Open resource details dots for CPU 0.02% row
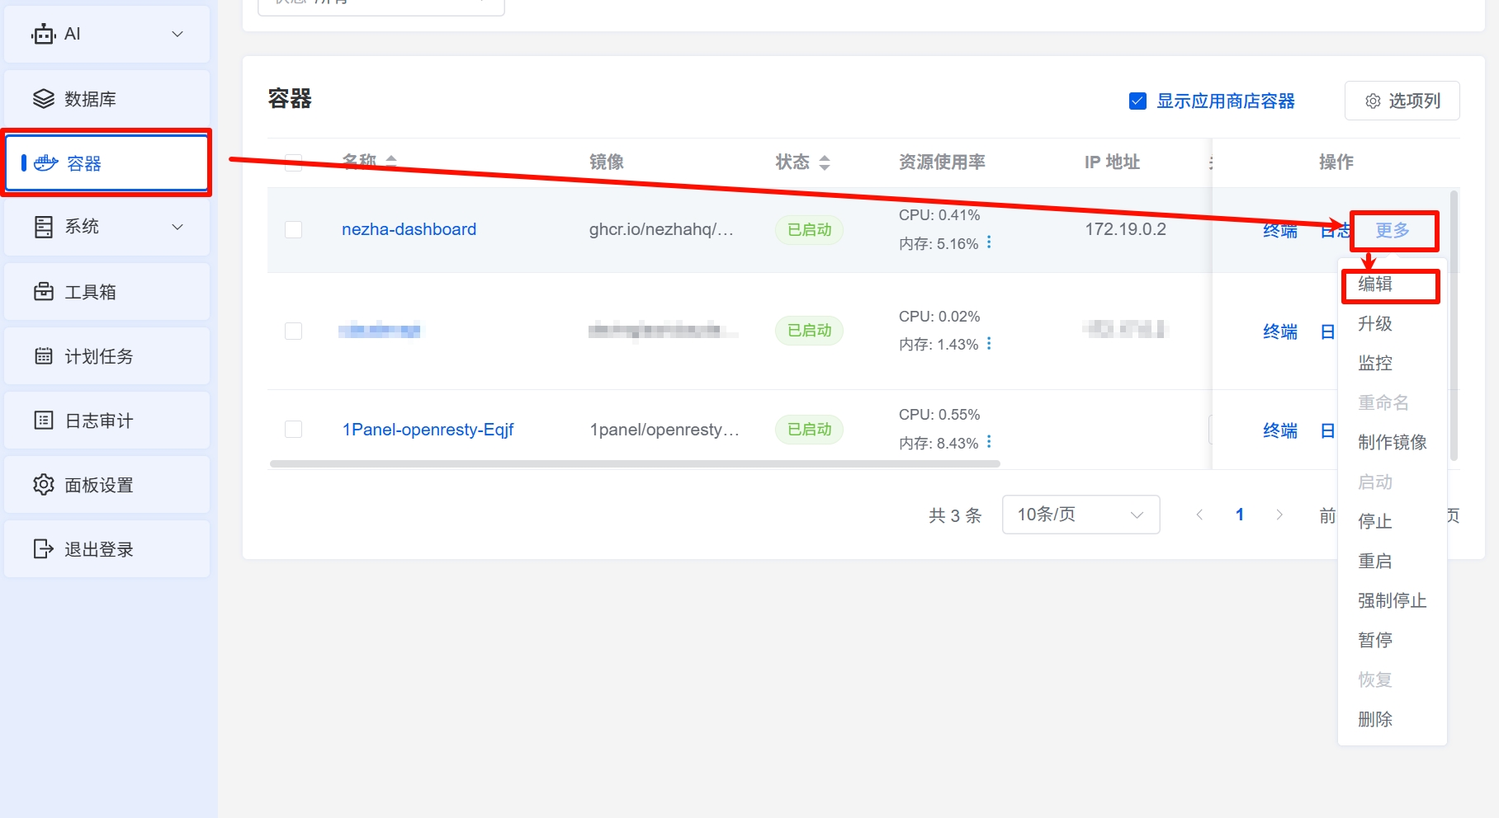Screen dimensions: 1499x818 click(x=989, y=343)
